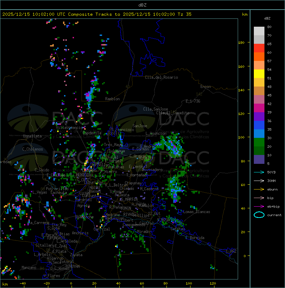Viewport: 285px width, 288px height.
Task: Click the Clla.del_Rosario label
Action: 161,77
